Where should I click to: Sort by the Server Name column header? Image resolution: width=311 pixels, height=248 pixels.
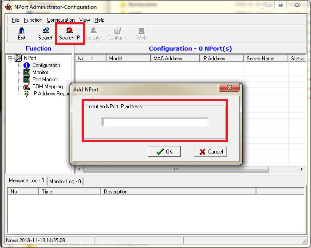(266, 59)
